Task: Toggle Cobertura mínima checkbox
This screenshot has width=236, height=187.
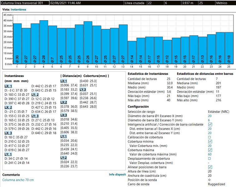Action: [210, 141]
